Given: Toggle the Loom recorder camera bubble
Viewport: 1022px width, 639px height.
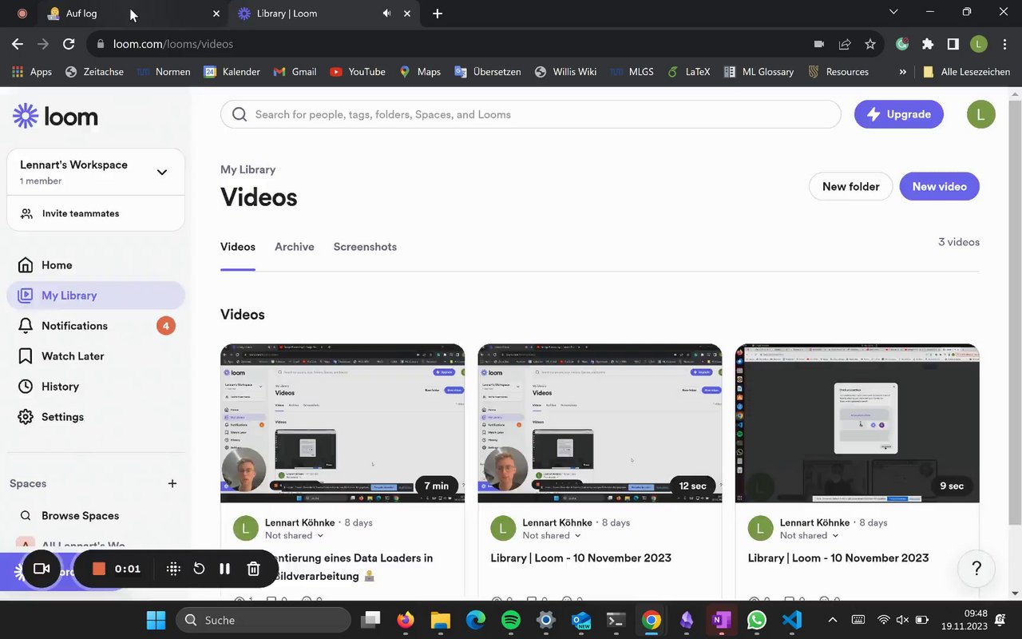Looking at the screenshot, I should coord(42,569).
